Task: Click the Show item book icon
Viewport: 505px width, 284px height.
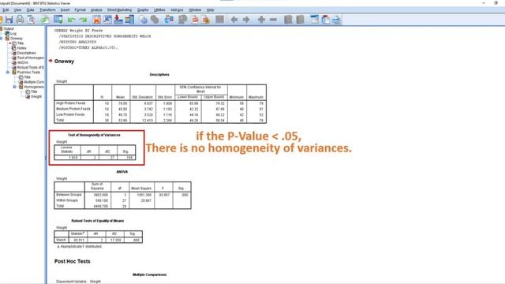Action: (x=288, y=20)
